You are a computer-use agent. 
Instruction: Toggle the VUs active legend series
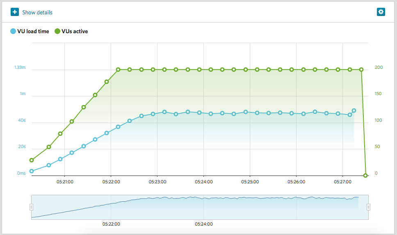71,32
